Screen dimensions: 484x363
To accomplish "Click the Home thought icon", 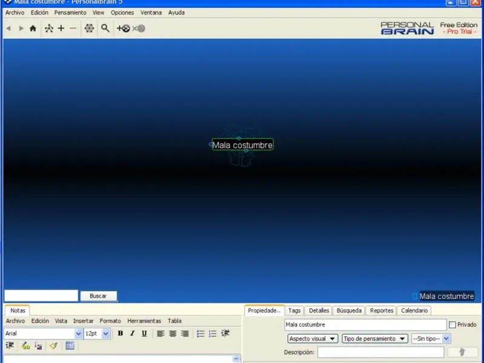I will (x=33, y=28).
